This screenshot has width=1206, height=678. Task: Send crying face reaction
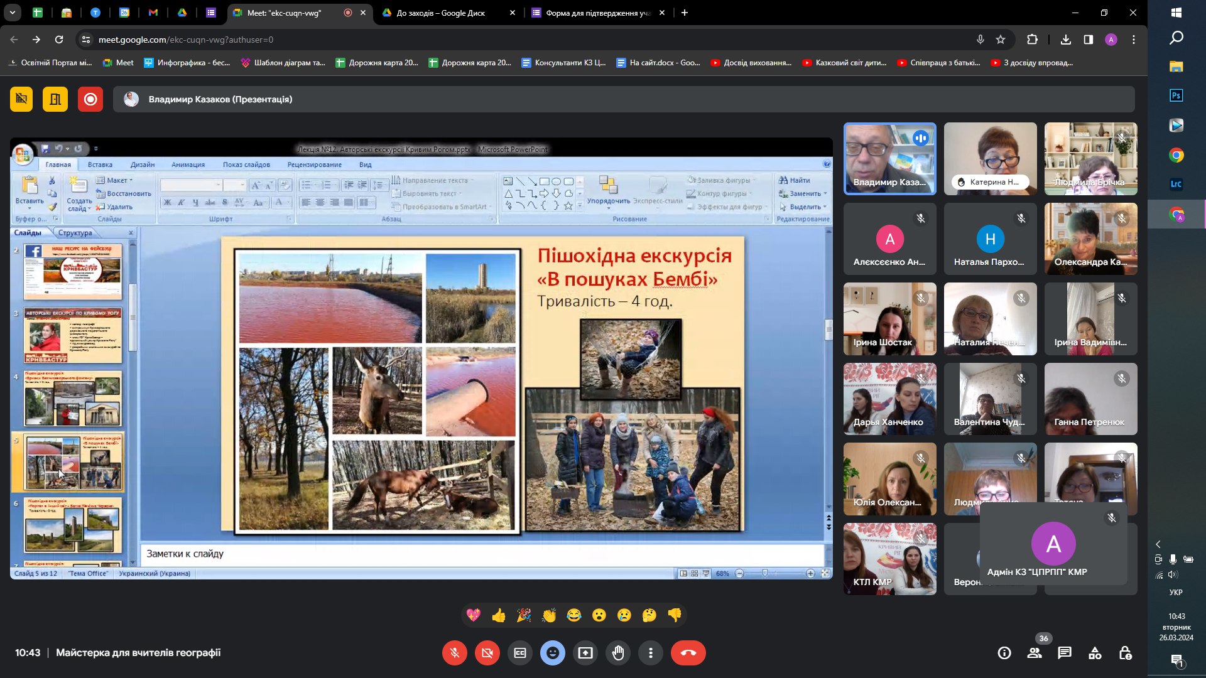[624, 615]
